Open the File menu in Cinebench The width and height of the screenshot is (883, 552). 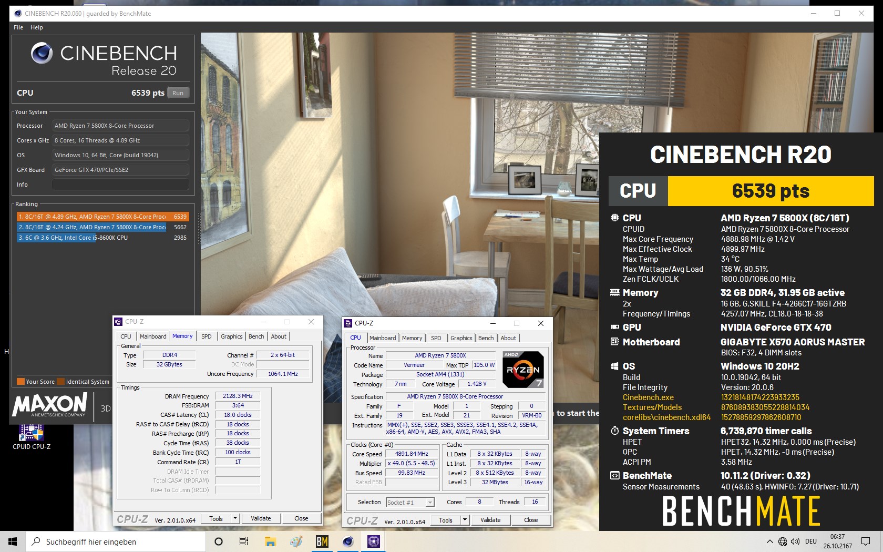click(18, 27)
